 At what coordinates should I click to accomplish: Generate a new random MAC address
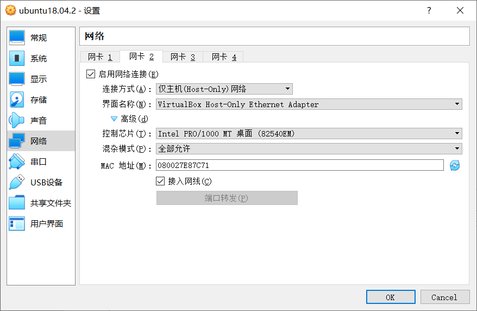[x=455, y=165]
